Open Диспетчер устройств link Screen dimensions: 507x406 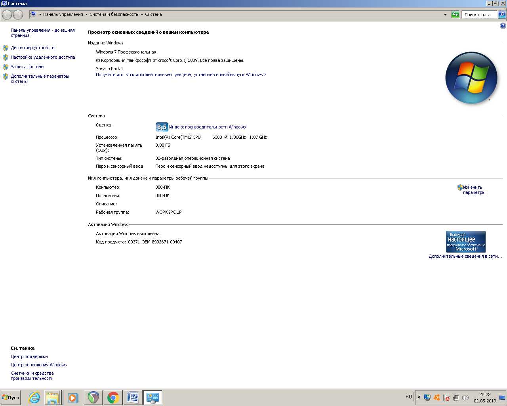point(32,48)
